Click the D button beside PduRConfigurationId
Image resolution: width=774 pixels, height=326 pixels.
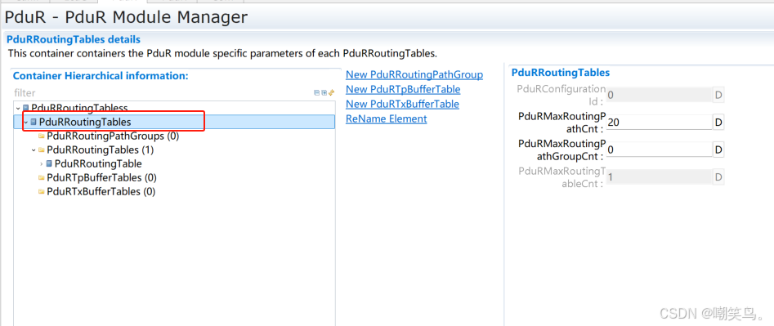click(718, 95)
